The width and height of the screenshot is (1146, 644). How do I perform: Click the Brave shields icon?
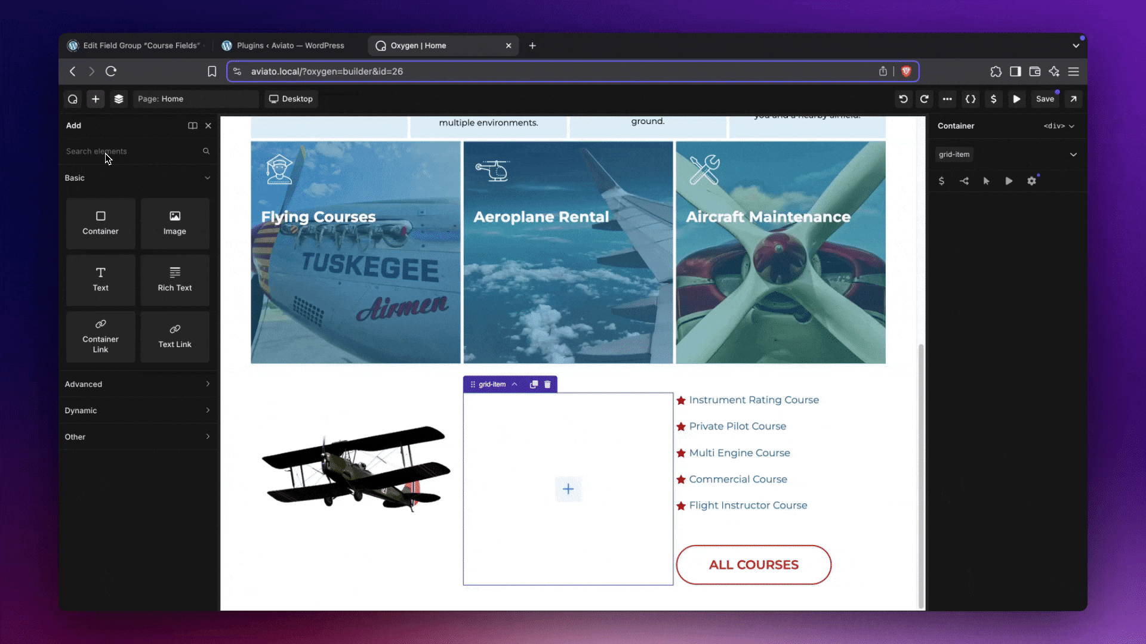(x=906, y=72)
